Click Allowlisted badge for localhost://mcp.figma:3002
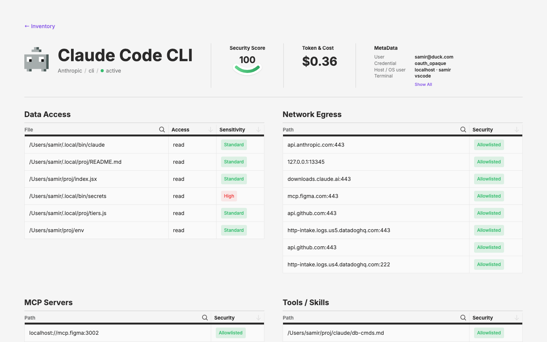 coord(231,333)
